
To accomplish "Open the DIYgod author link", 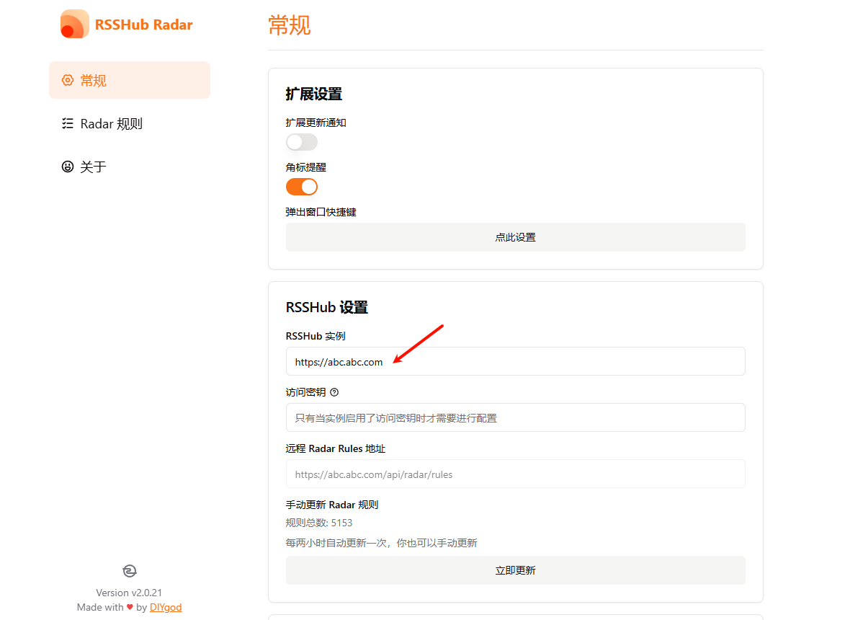I will 166,607.
